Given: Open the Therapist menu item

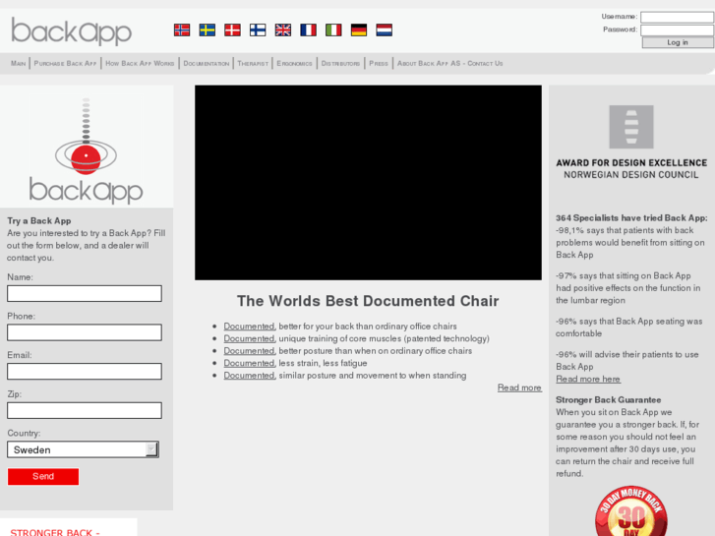Looking at the screenshot, I should (x=253, y=63).
